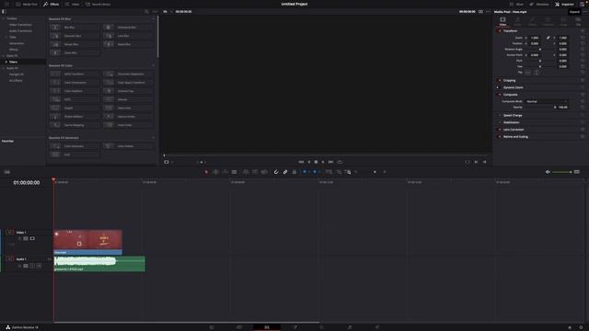Expand the Filters category arrow

tap(6, 62)
